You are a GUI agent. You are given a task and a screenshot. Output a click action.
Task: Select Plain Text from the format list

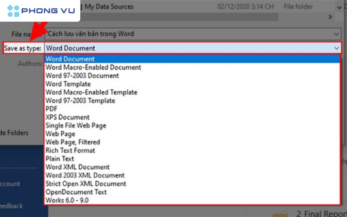click(x=60, y=159)
